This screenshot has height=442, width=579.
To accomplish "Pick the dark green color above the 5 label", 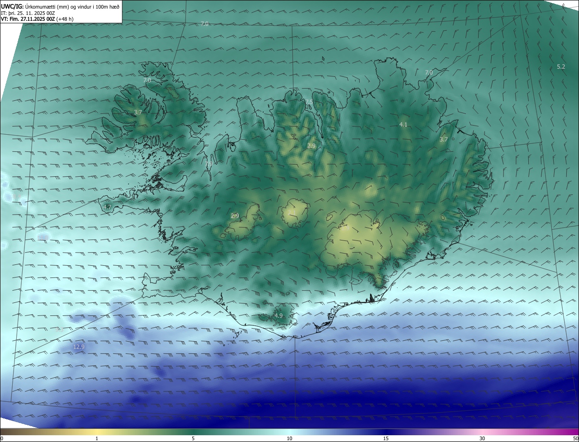I will pyautogui.click(x=193, y=432).
